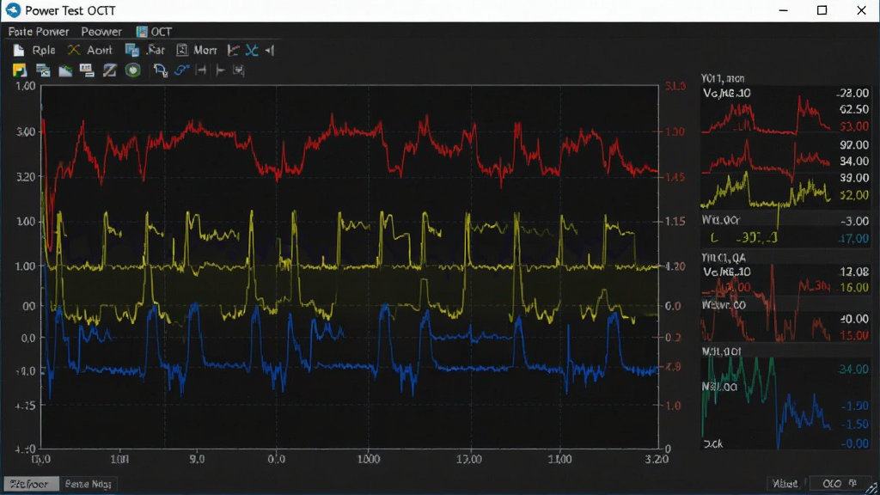Click the Morr toolbar button label
880x495 pixels.
[205, 51]
